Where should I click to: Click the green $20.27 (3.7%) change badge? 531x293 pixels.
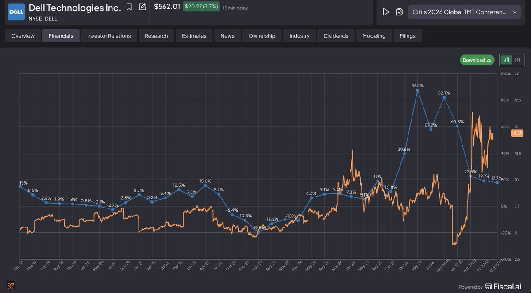(x=201, y=7)
